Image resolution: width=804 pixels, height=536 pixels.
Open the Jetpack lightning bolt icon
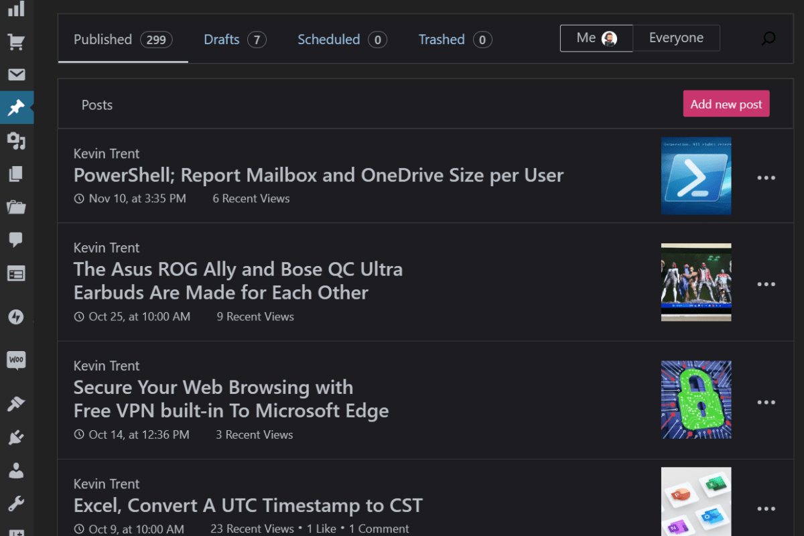pos(16,317)
